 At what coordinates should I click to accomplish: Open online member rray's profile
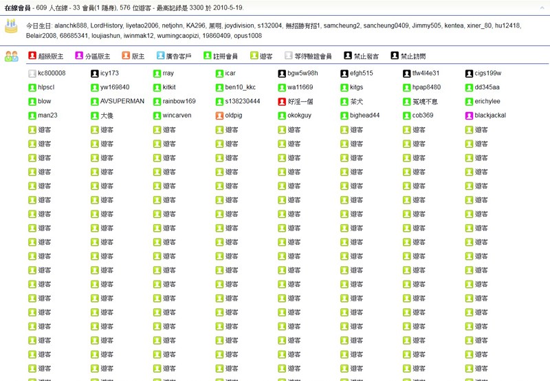point(168,73)
